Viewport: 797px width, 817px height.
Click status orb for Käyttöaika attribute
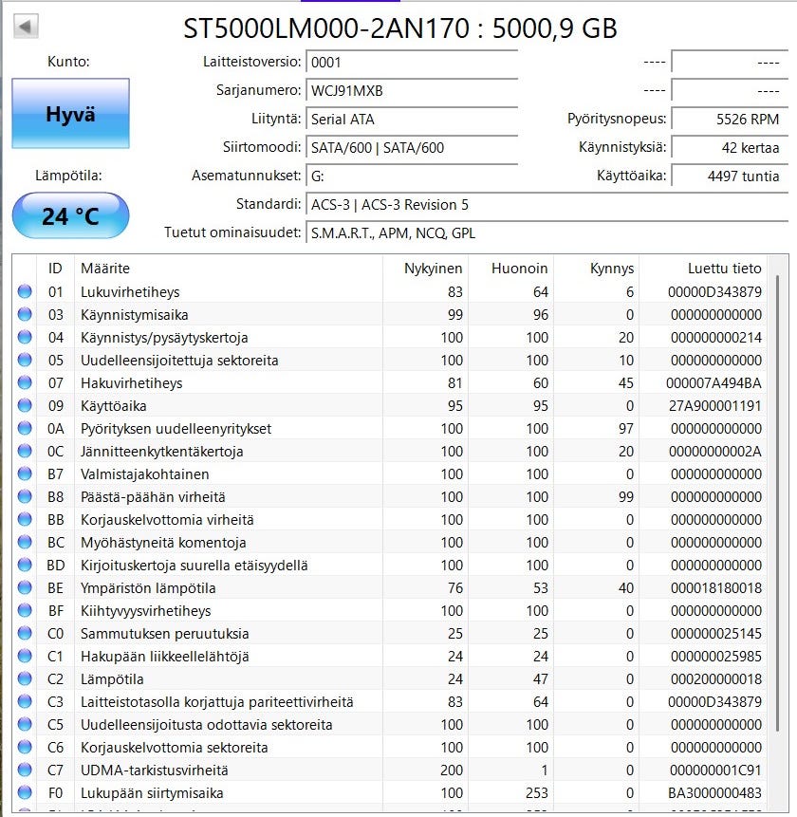(25, 406)
